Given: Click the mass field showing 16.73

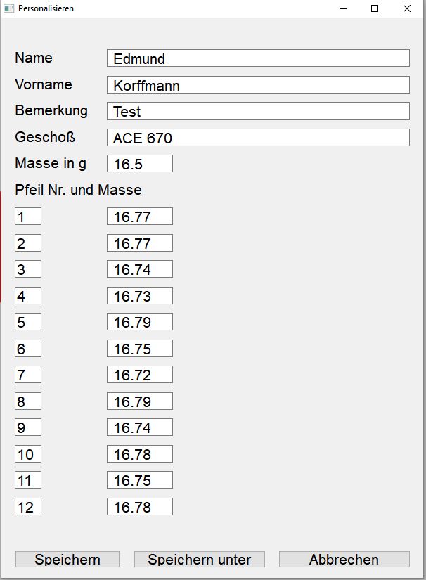Looking at the screenshot, I should tap(139, 296).
